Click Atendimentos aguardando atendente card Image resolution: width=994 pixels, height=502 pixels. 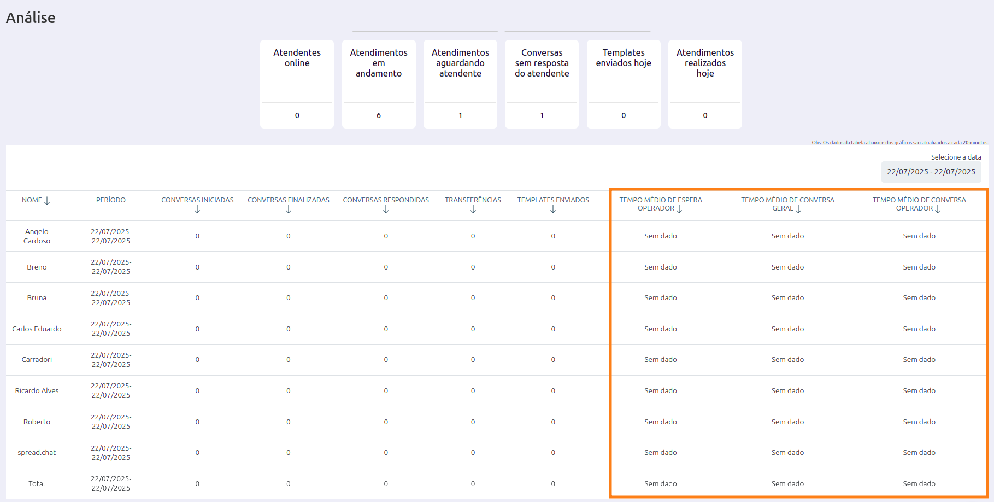[x=460, y=84]
